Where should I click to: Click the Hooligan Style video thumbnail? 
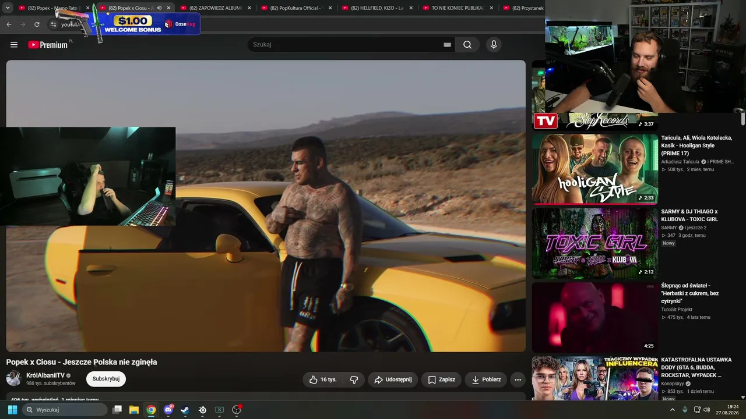pos(595,169)
